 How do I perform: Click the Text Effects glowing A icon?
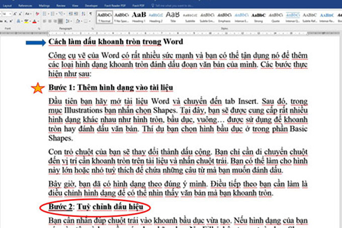click(x=18, y=21)
